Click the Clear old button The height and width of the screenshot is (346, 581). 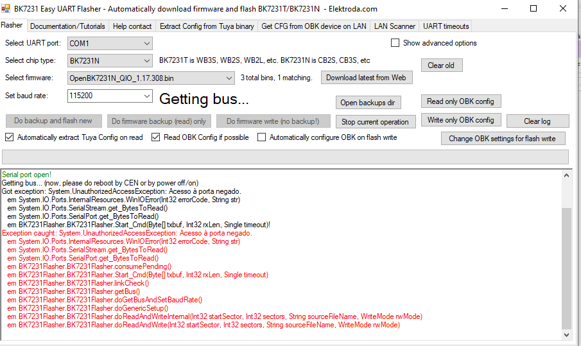pos(442,65)
